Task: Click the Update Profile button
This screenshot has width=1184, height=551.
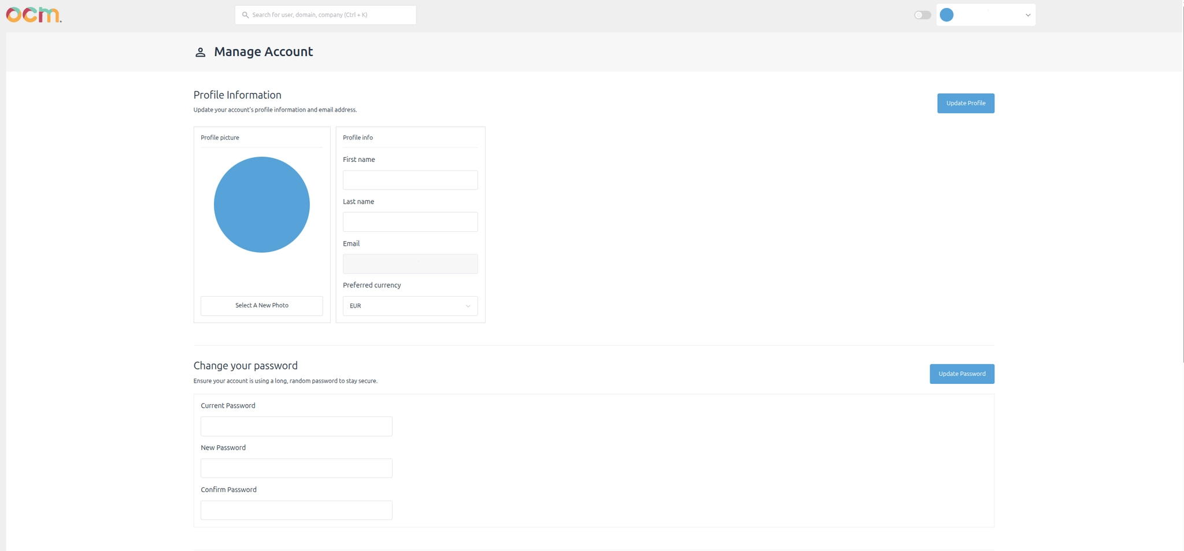Action: (x=965, y=103)
